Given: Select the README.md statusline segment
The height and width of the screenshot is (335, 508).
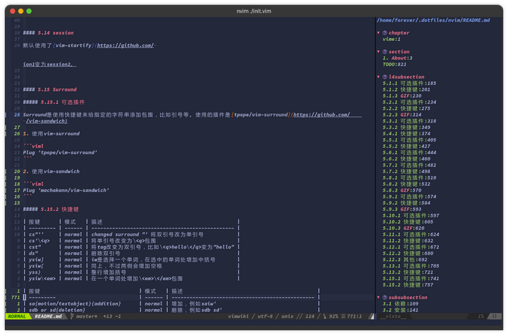Looking at the screenshot, I should click(48, 316).
